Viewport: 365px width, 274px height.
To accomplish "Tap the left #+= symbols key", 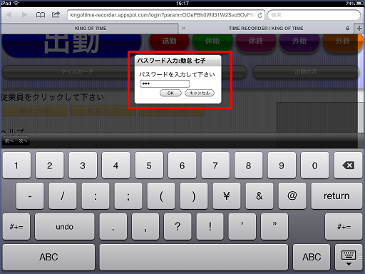I will (16, 227).
